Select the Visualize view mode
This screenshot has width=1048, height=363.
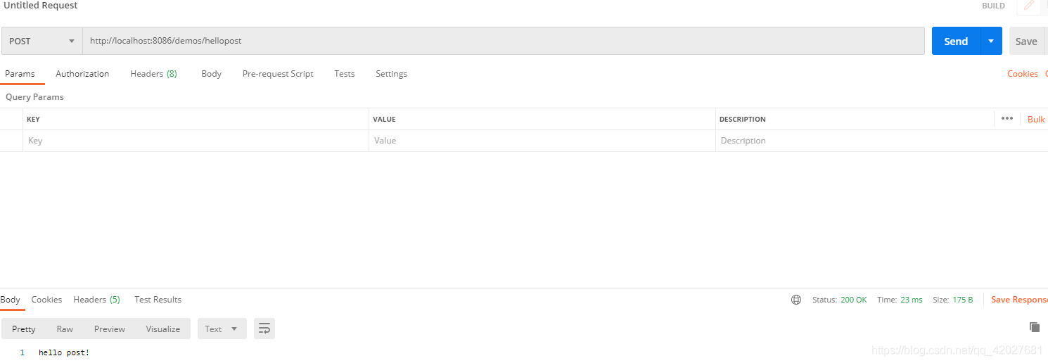pyautogui.click(x=163, y=329)
